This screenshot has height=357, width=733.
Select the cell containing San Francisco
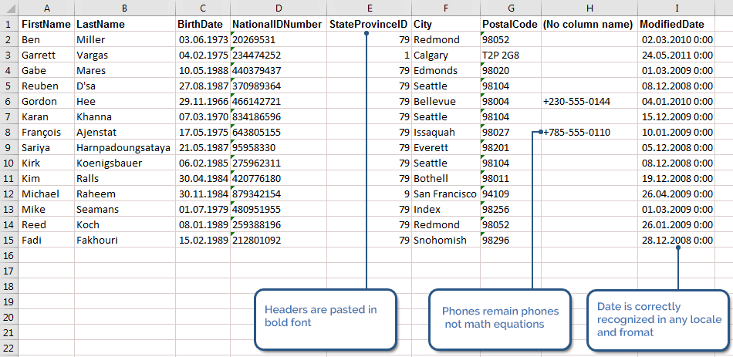(446, 194)
